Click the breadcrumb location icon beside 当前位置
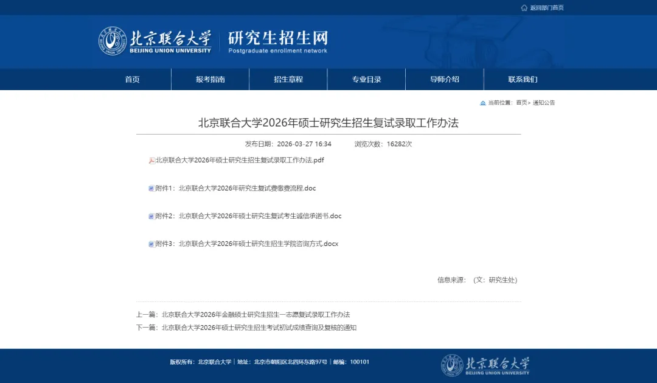This screenshot has height=383, width=657. (x=482, y=103)
